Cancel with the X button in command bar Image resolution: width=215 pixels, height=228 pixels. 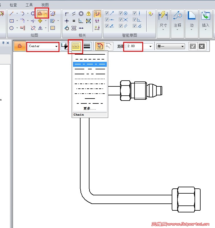(x=202, y=46)
